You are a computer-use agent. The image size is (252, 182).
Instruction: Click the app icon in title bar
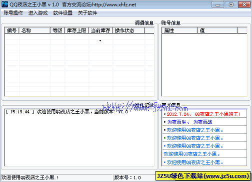(x=4, y=4)
